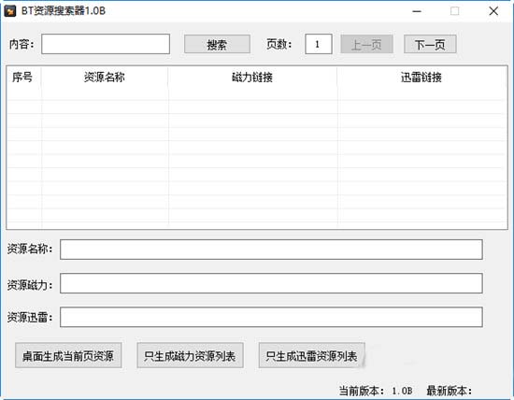Sort by 资源名称 column header
The image size is (514, 400).
coord(105,78)
